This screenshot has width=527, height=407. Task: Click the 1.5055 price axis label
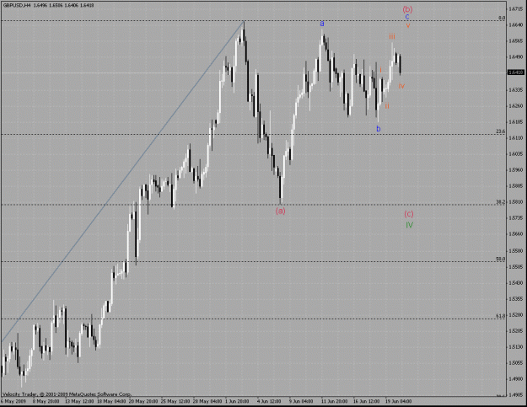click(516, 363)
